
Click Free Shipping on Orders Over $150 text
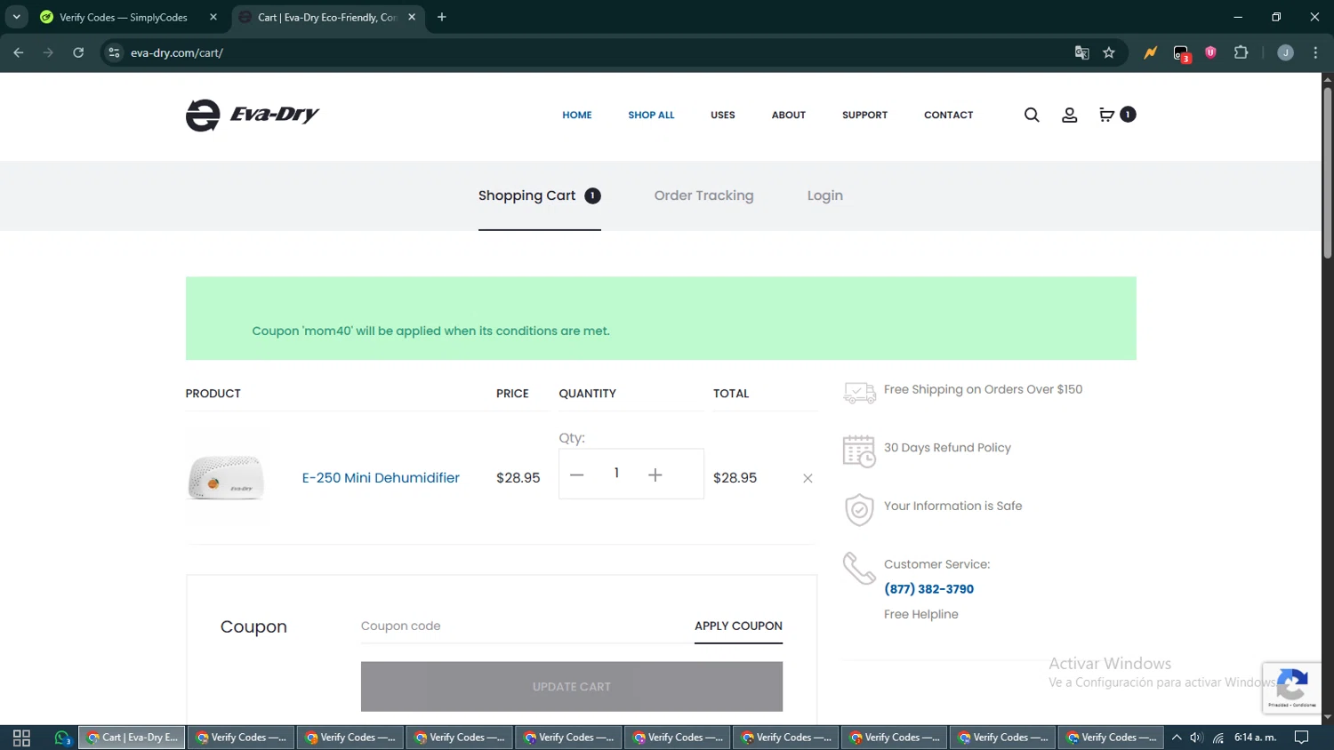pyautogui.click(x=983, y=389)
